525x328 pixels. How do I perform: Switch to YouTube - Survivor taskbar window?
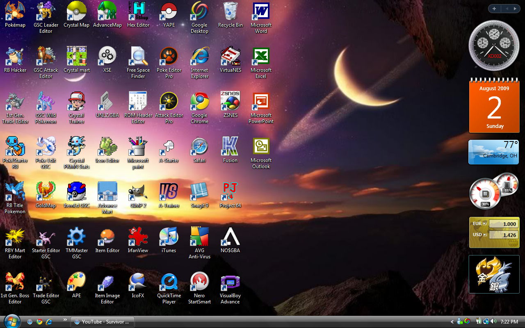click(103, 322)
